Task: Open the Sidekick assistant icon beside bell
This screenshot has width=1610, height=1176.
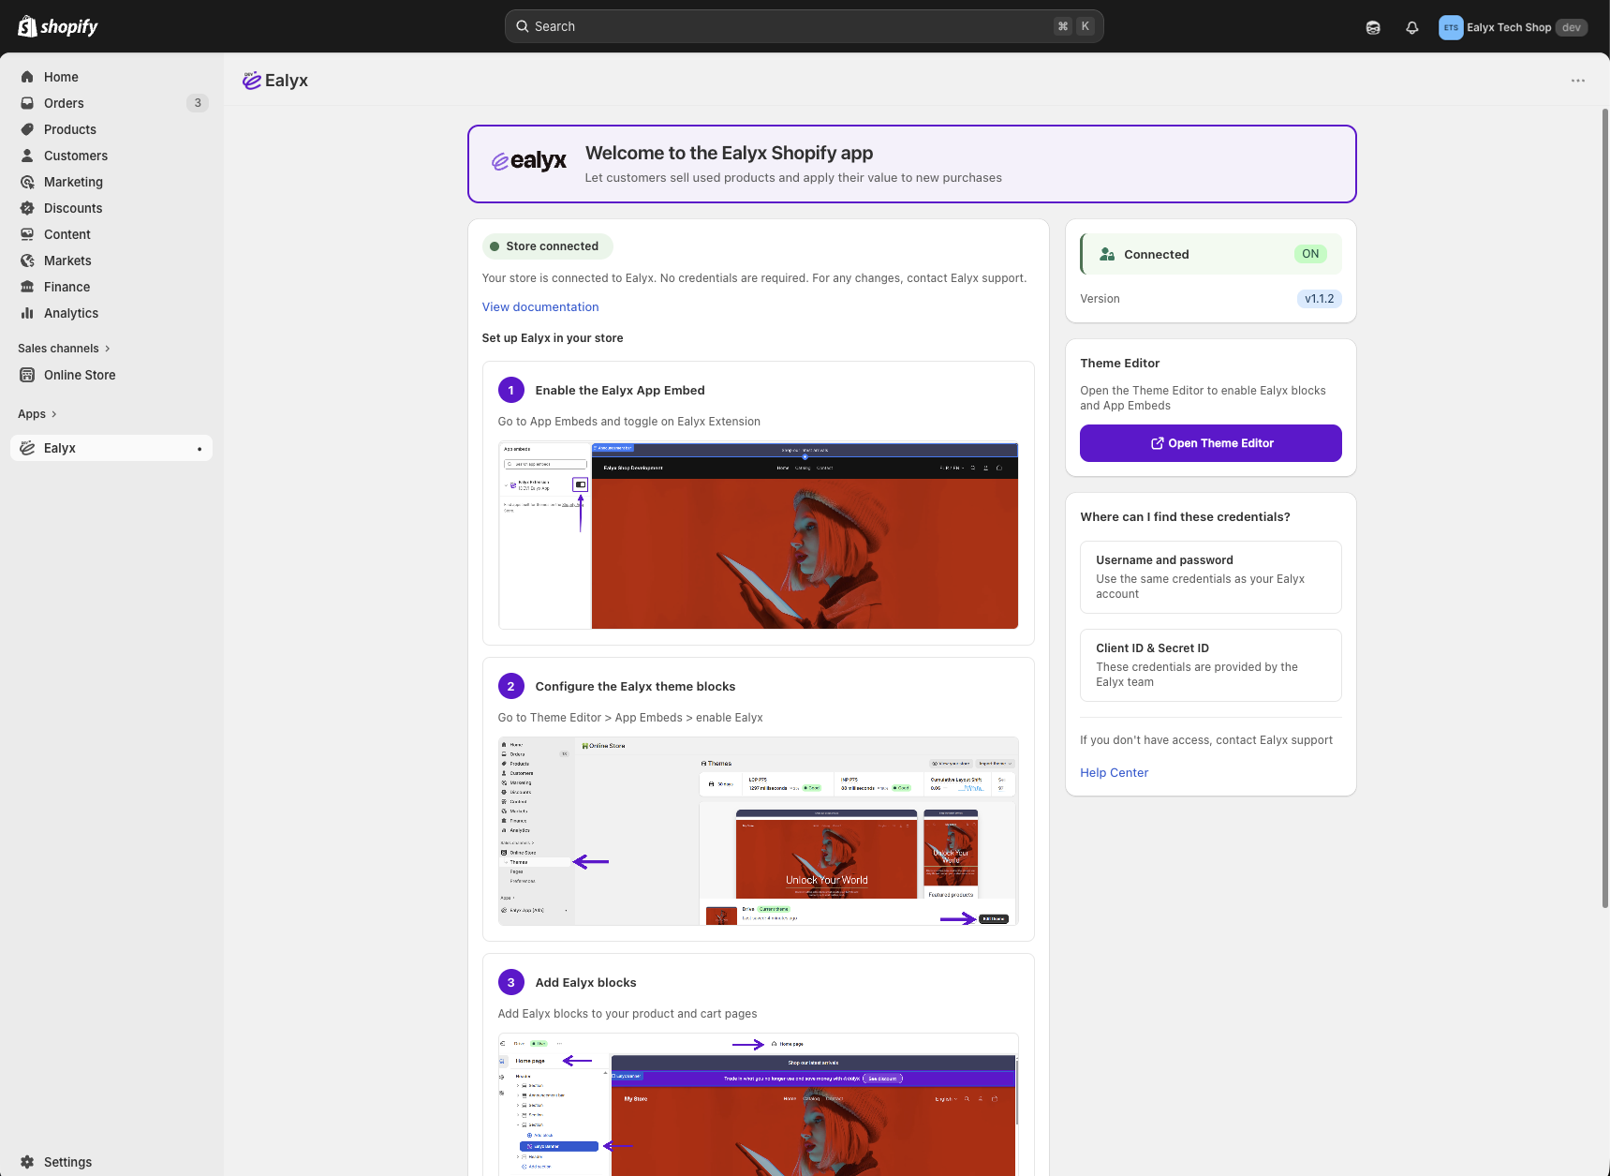Action: point(1372,27)
